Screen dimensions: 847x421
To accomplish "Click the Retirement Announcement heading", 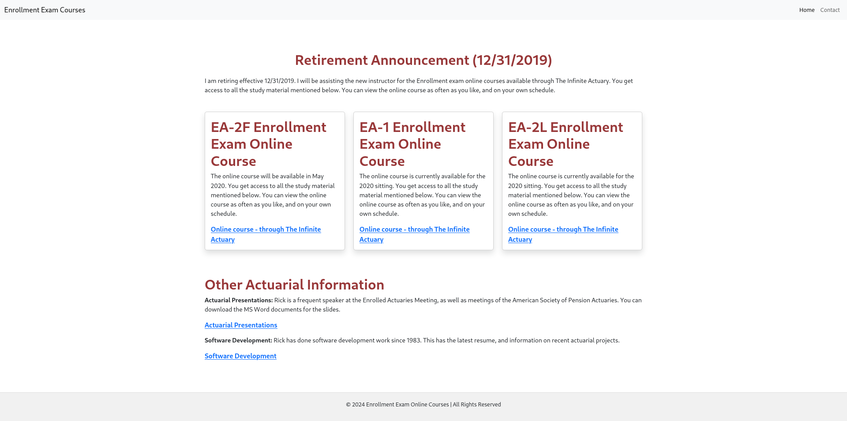I will (x=423, y=60).
